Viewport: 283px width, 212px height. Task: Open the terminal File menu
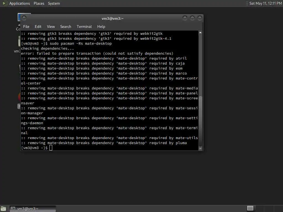(26, 26)
